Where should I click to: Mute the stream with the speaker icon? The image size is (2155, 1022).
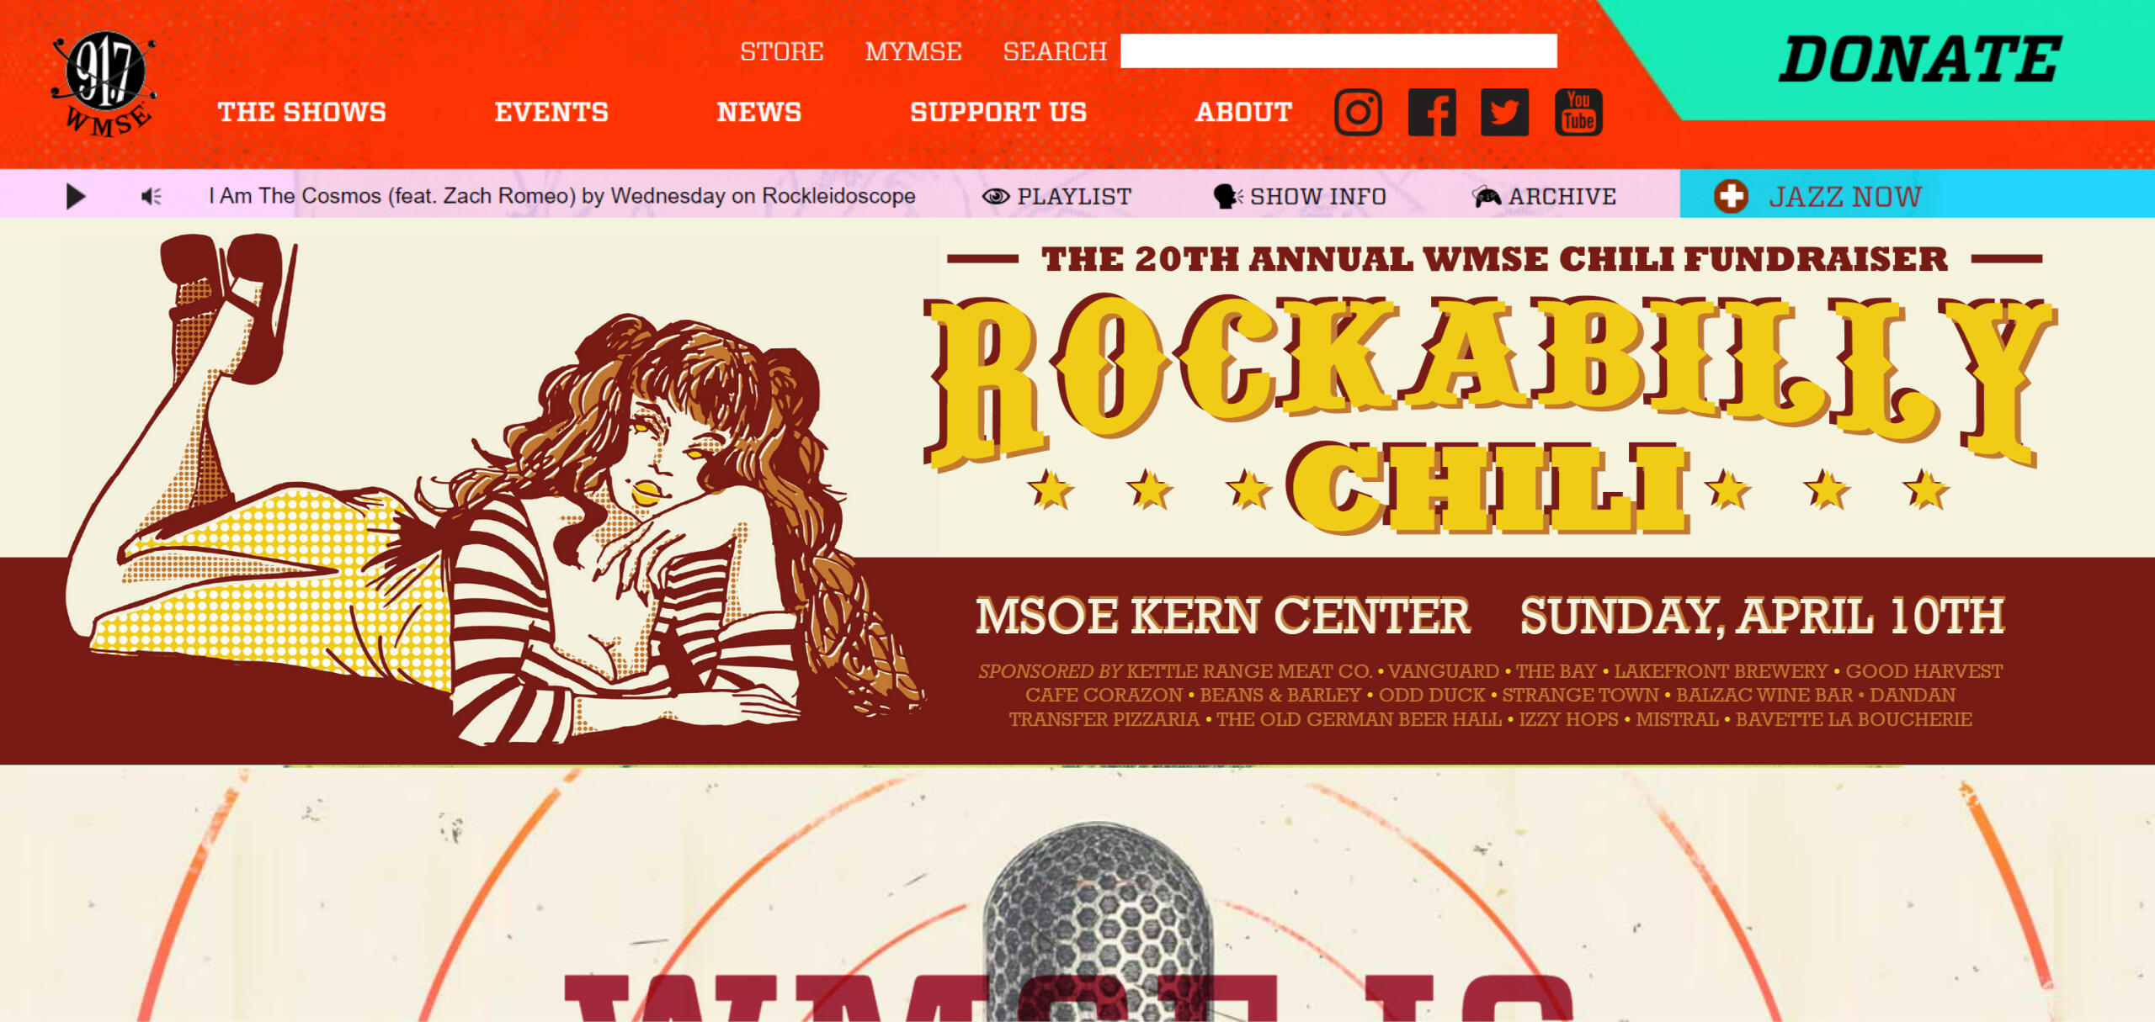[152, 196]
